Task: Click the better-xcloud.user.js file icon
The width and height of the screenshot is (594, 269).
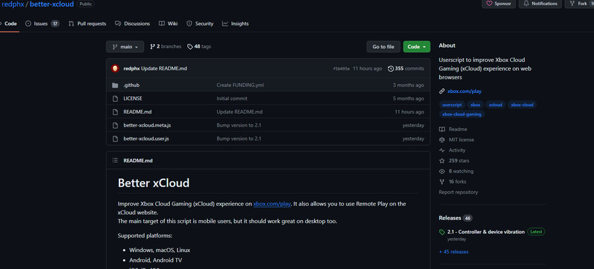Action: tap(115, 138)
